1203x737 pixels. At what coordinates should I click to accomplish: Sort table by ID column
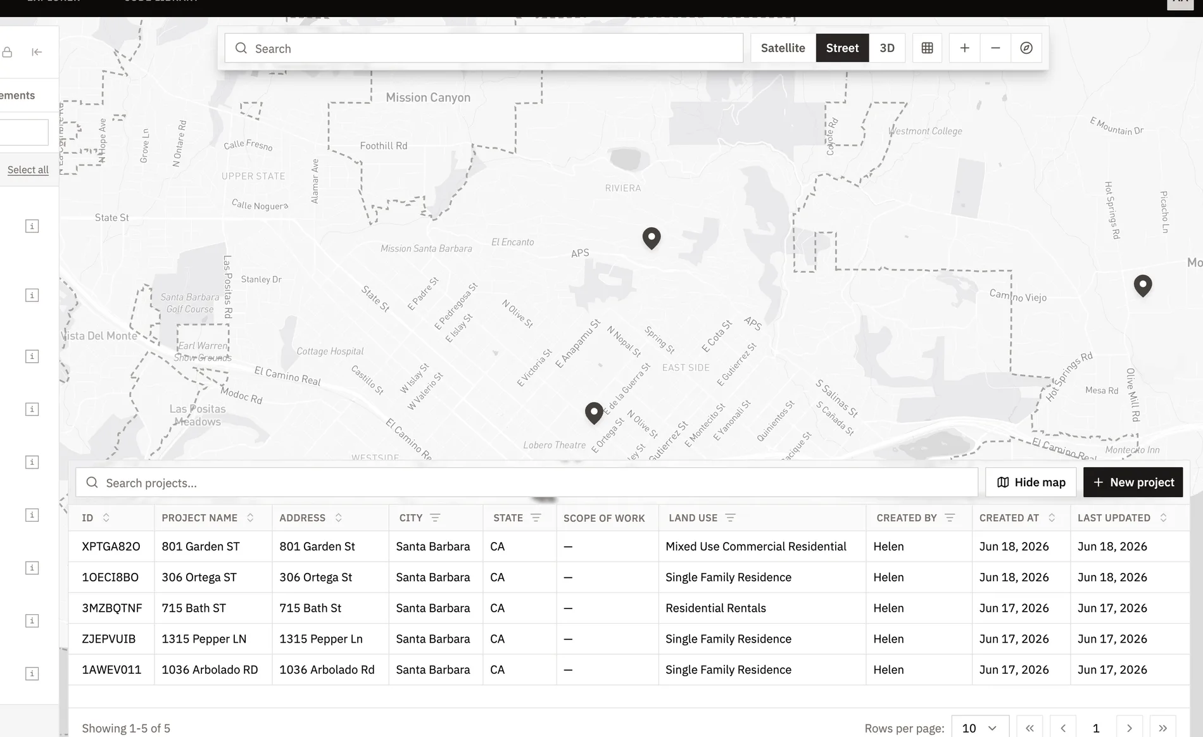tap(106, 518)
